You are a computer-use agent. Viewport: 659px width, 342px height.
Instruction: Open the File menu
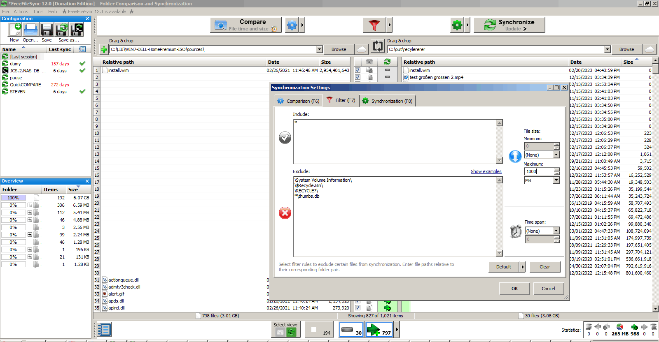click(x=5, y=12)
